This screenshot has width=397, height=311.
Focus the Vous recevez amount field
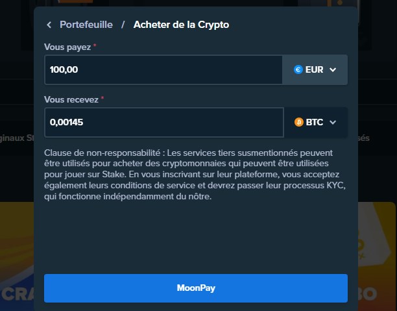click(163, 122)
